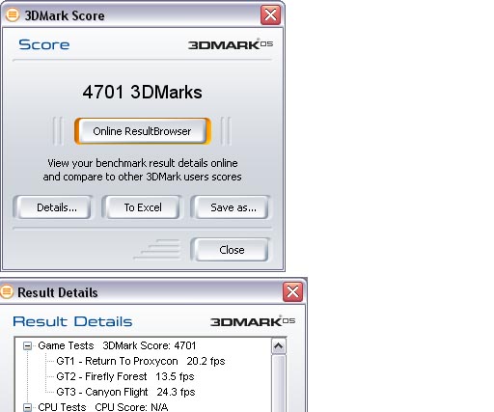Click the 3DMark05 logo in Score window
This screenshot has width=494, height=412.
click(x=231, y=44)
